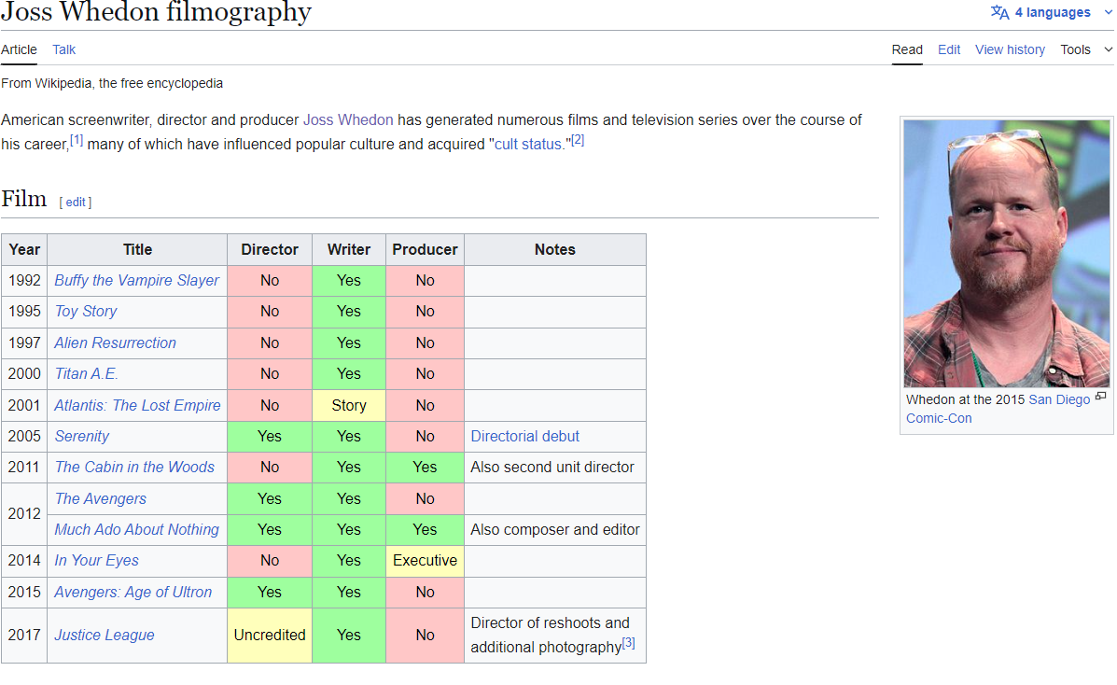Click the enlarge icon in photo caption
This screenshot has width=1117, height=685.
(x=1100, y=397)
